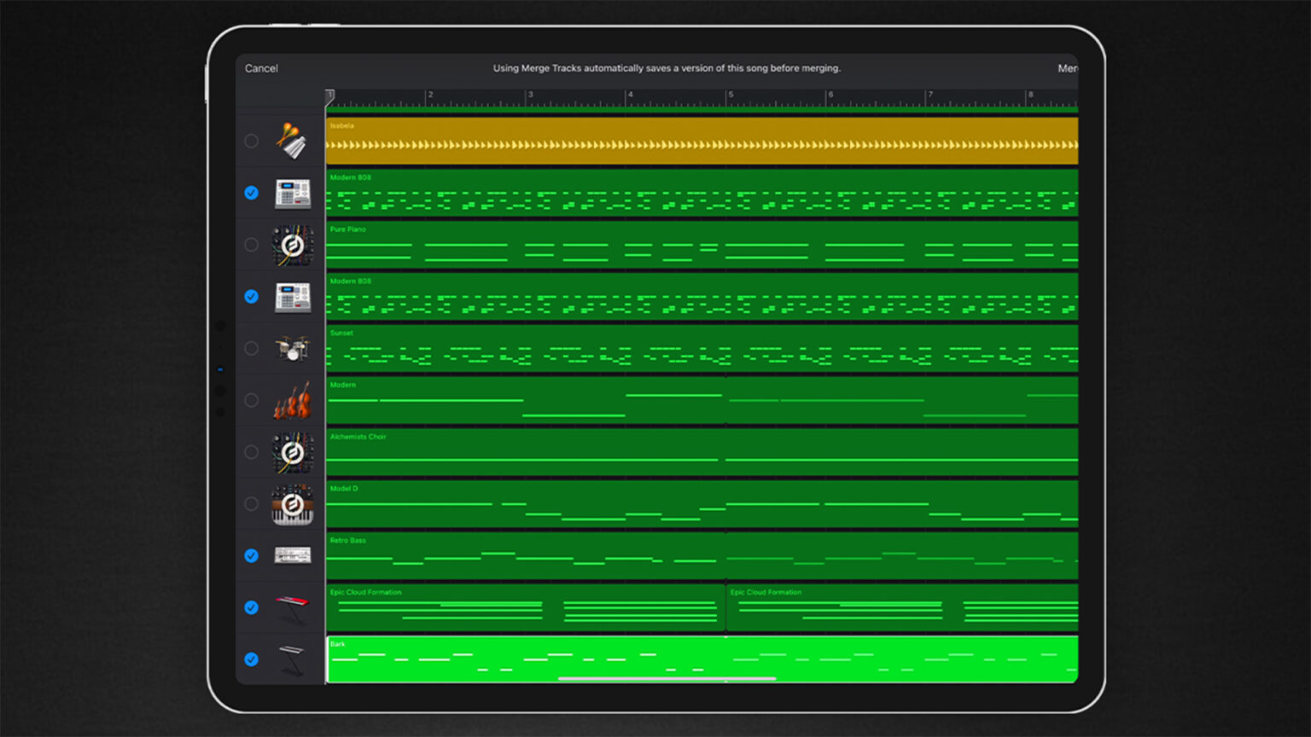Select the Modern strings track checkbox
Viewport: 1311px width, 737px height.
point(251,400)
